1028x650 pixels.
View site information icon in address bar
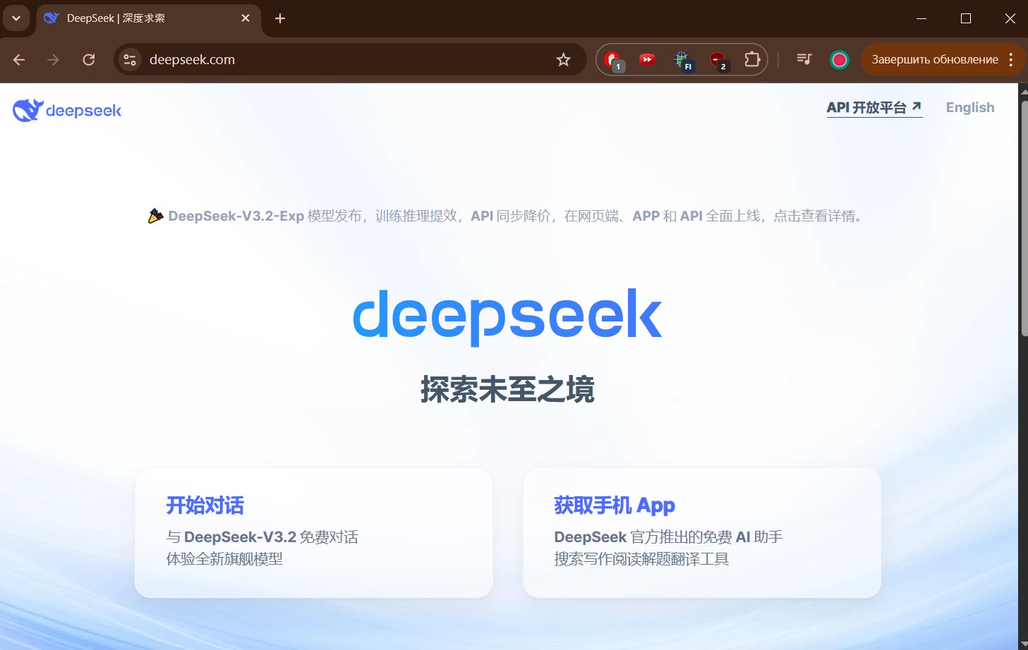130,60
